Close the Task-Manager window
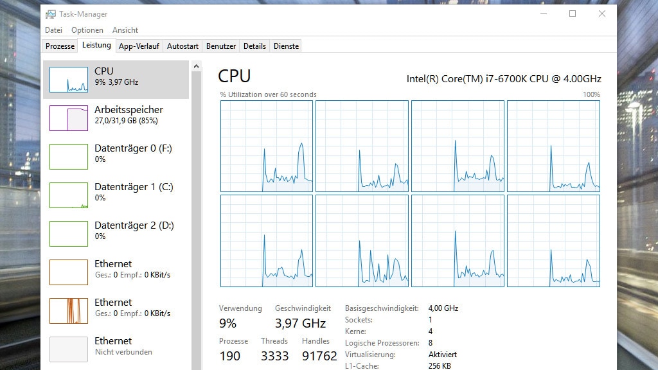658x370 pixels. (x=601, y=14)
